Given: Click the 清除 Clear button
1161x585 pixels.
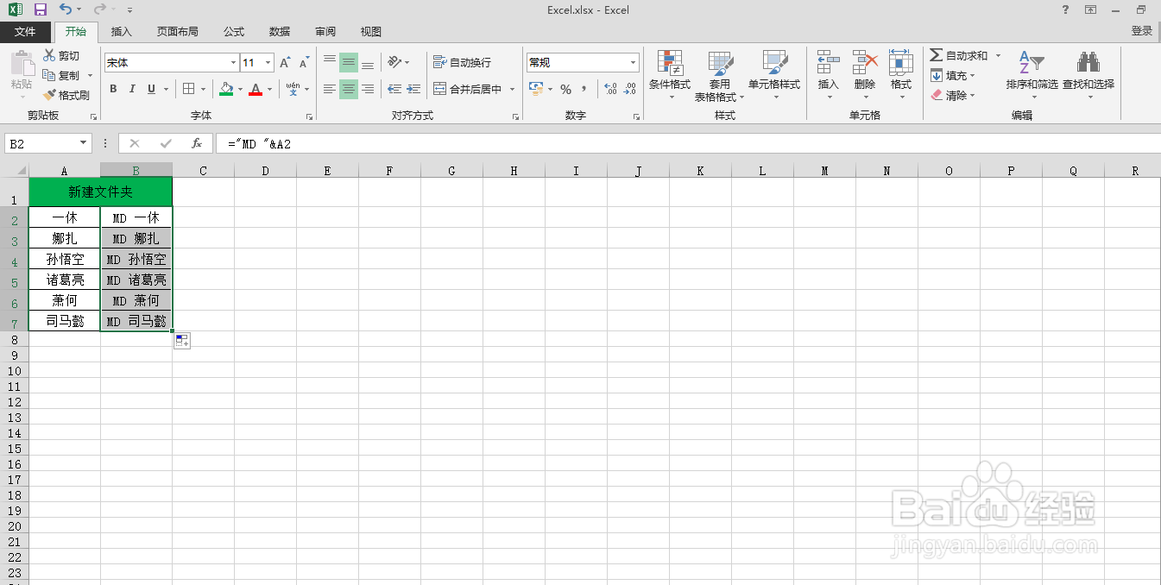Looking at the screenshot, I should click(953, 95).
